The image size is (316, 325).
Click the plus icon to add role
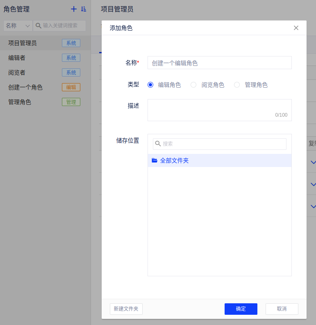click(74, 9)
